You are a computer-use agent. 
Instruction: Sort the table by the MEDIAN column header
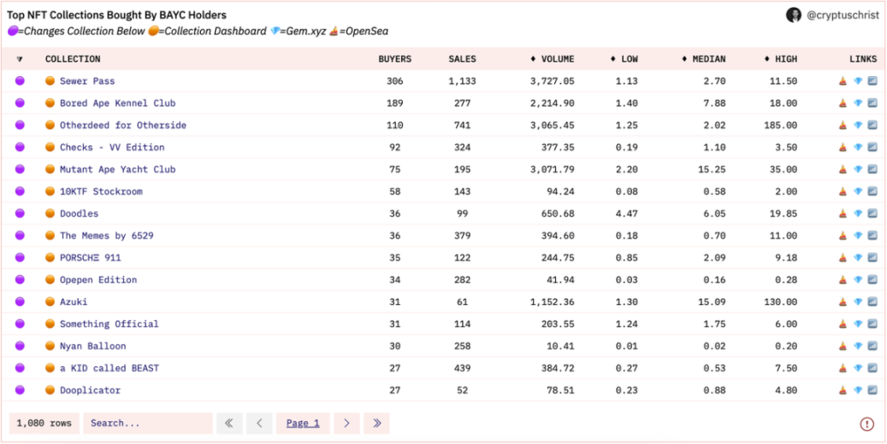pos(703,59)
